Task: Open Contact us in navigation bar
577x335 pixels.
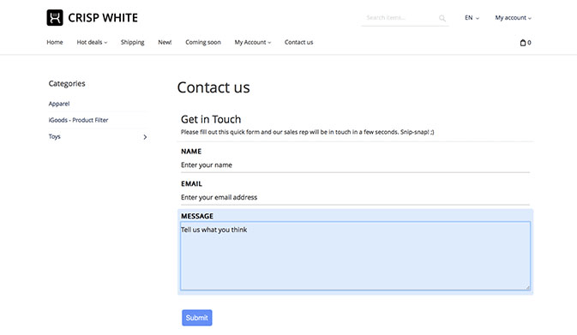Action: point(299,42)
